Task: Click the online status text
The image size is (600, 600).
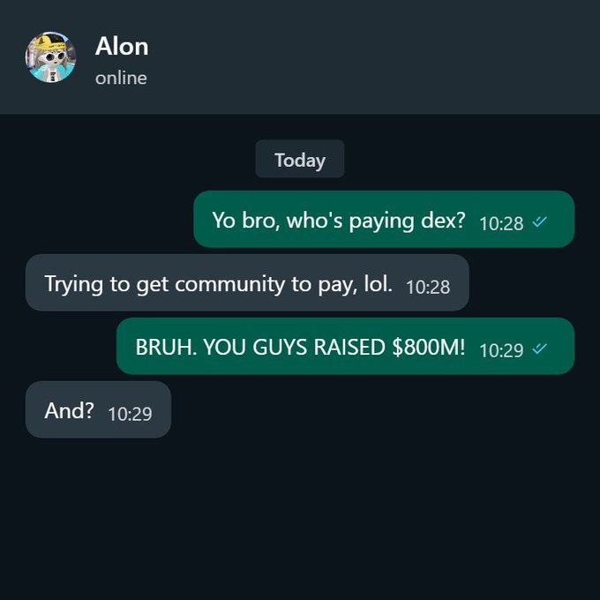Action: tap(121, 79)
